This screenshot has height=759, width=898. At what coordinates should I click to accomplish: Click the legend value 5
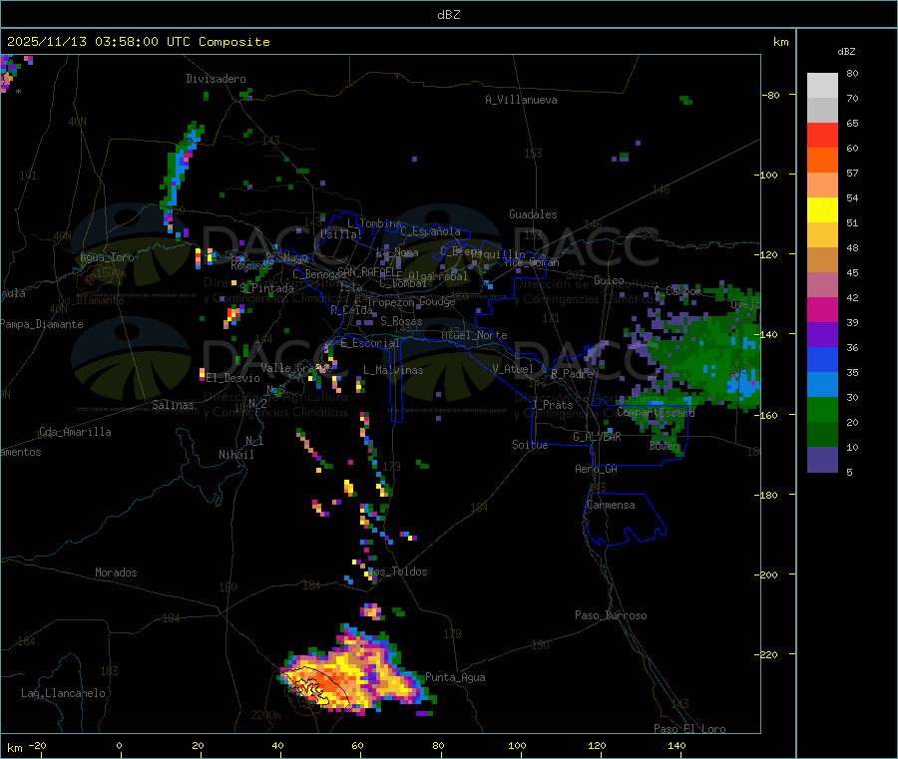[849, 472]
